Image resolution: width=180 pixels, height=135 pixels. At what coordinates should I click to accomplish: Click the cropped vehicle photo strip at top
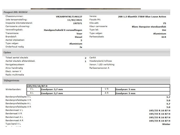(85, 9)
